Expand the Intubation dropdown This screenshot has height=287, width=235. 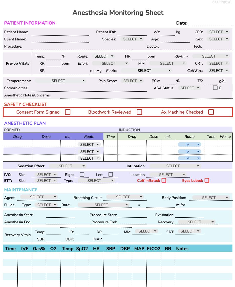175,166
